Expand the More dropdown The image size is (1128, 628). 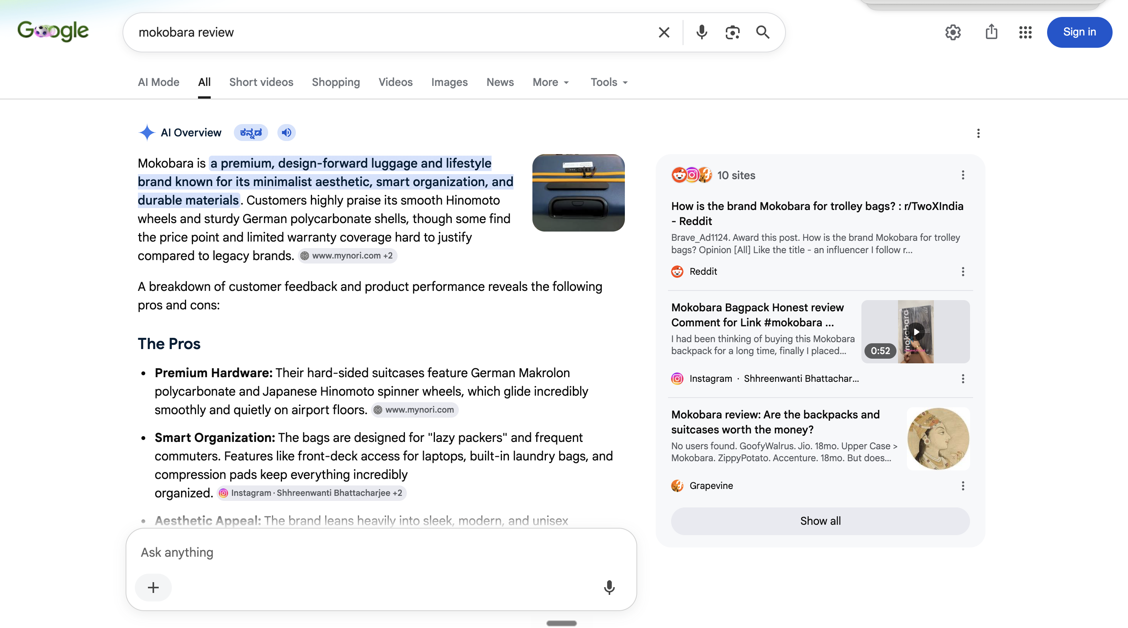[x=551, y=82]
